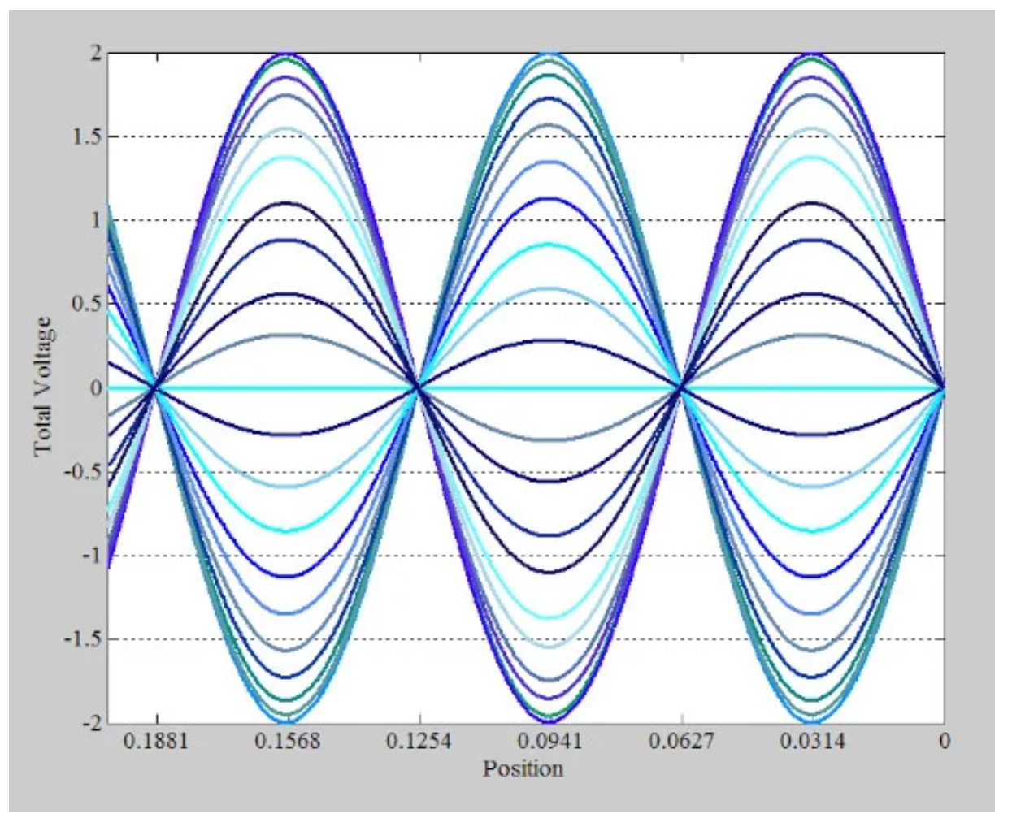
Task: Click the voltage tick label -1
Action: click(x=92, y=556)
